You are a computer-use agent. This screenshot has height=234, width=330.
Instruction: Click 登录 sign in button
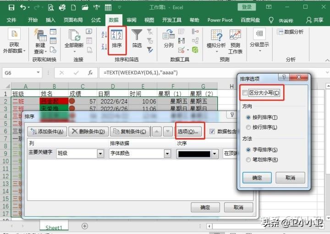tap(247, 7)
